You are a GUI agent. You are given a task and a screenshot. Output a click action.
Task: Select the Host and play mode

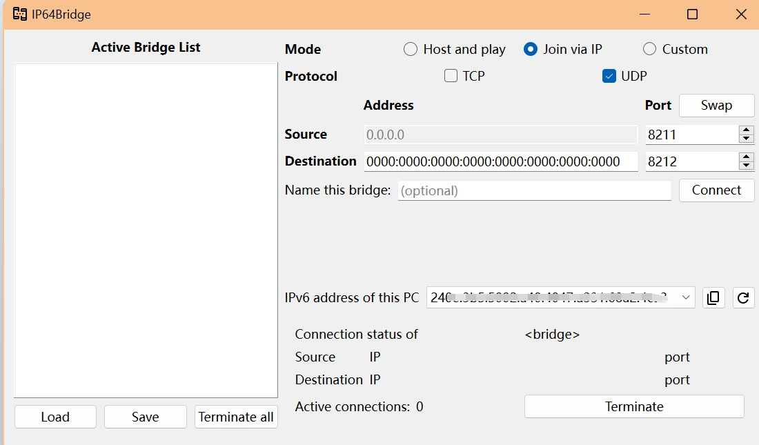(411, 49)
